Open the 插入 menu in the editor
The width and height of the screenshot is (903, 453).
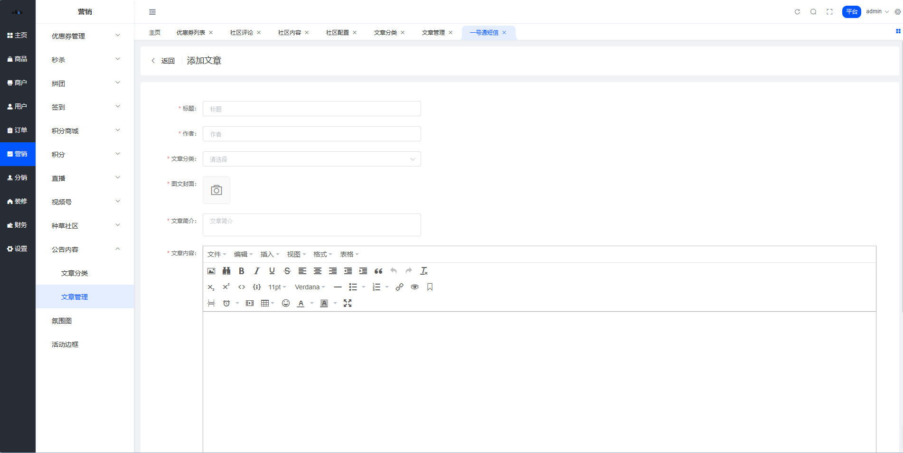click(x=270, y=254)
